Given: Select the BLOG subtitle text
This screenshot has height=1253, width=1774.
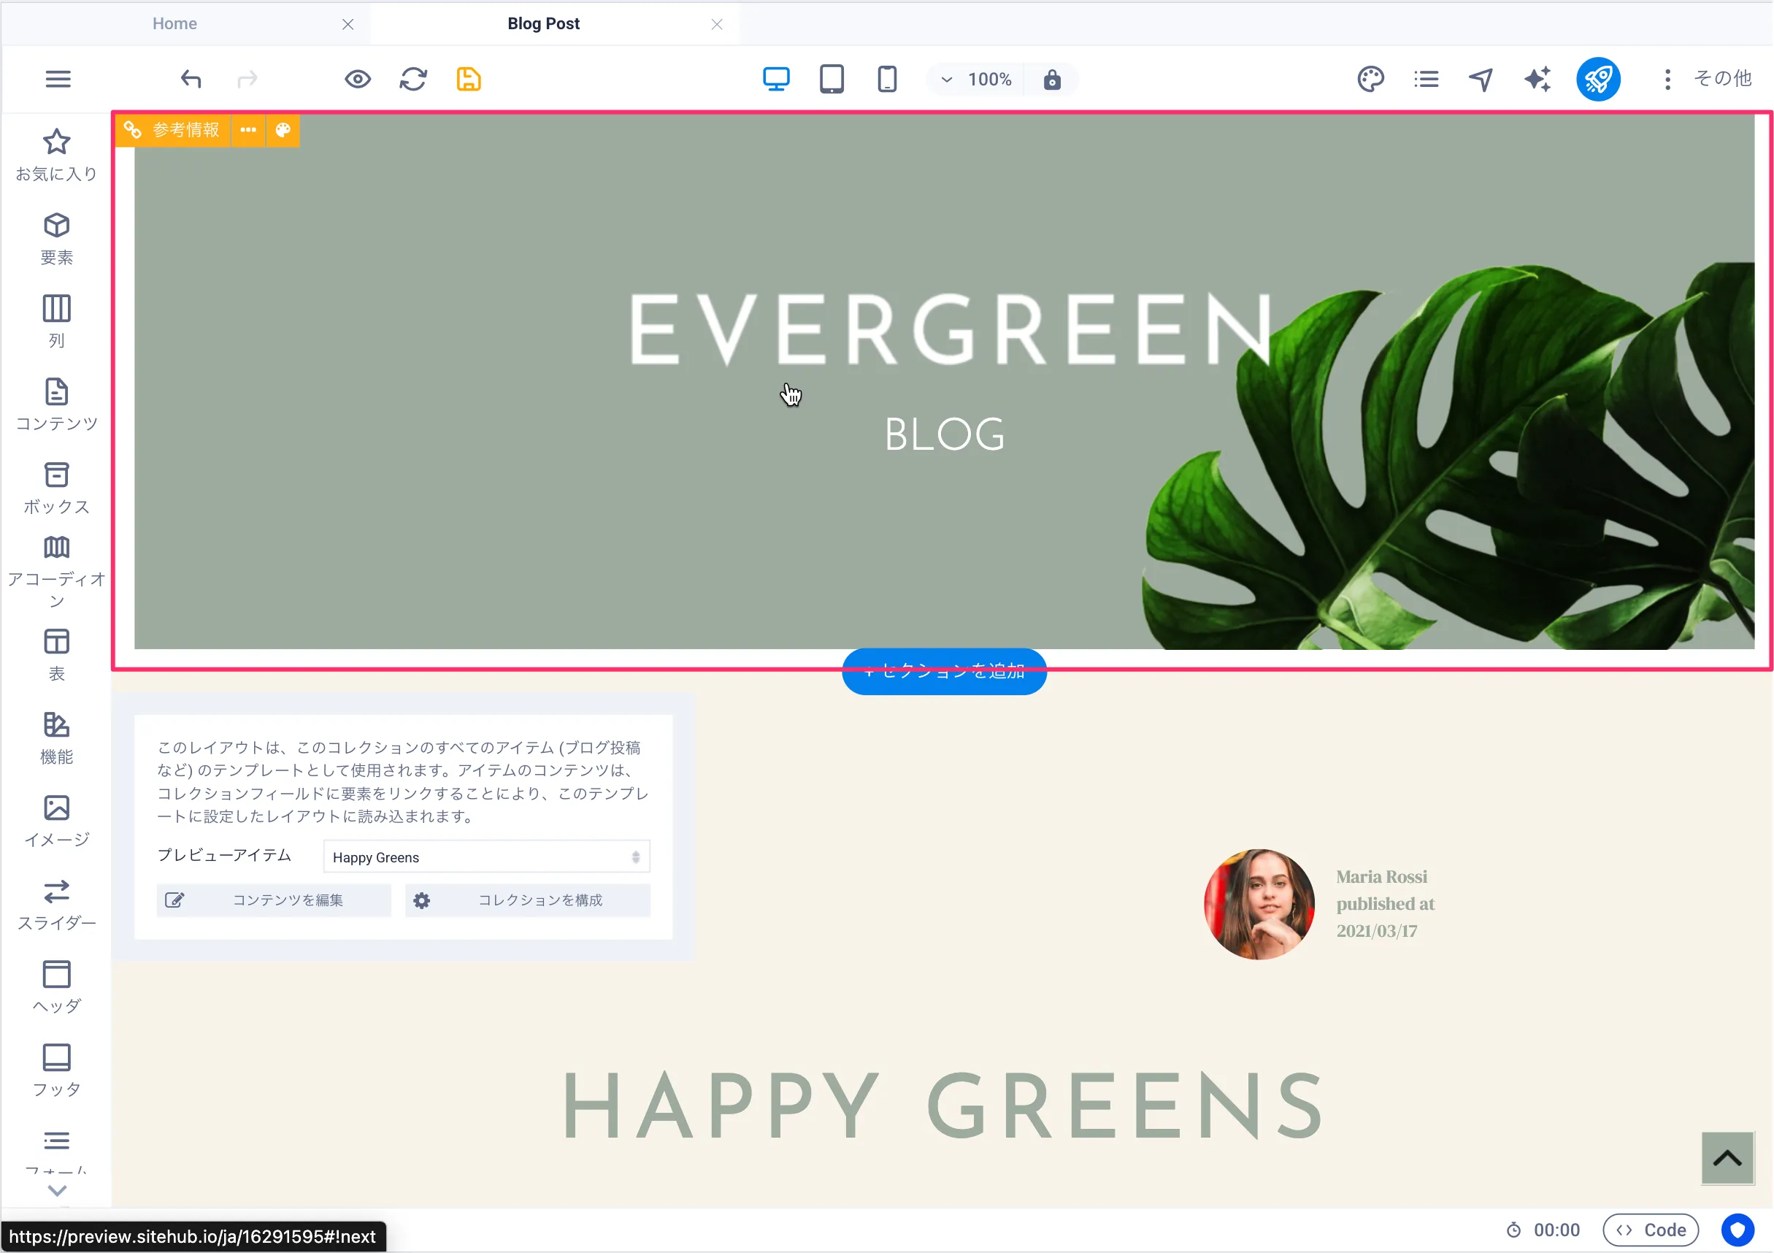Looking at the screenshot, I should pyautogui.click(x=944, y=434).
